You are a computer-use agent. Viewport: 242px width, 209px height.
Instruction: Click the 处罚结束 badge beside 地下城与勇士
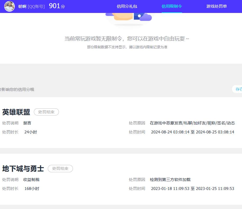[x=60, y=169]
